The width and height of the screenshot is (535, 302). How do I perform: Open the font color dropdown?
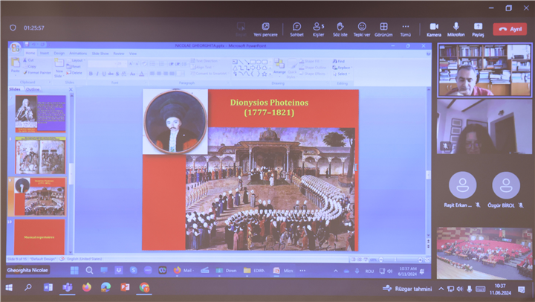[x=142, y=74]
